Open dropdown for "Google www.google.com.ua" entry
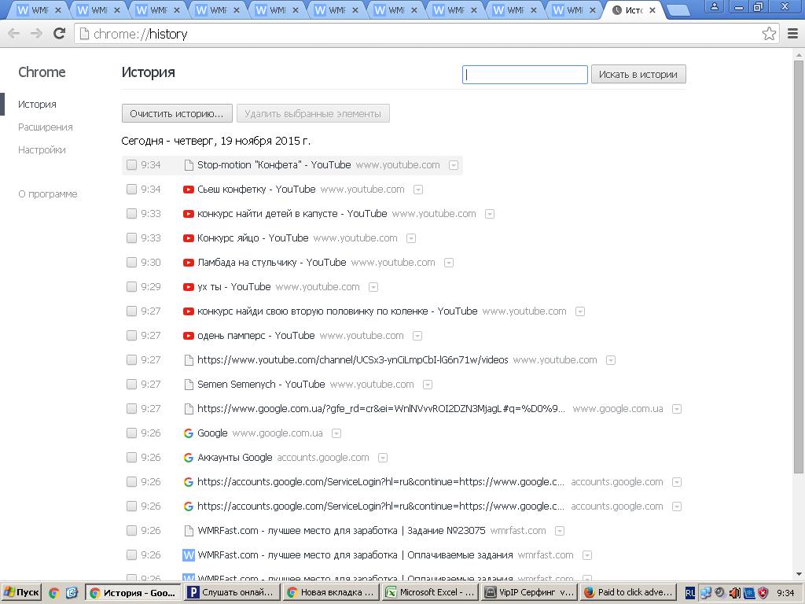Screen dimensions: 805x604 (336, 434)
